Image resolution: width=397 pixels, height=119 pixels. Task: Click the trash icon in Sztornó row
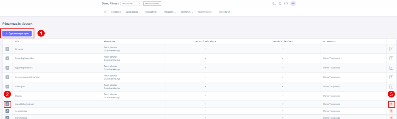click(x=391, y=49)
